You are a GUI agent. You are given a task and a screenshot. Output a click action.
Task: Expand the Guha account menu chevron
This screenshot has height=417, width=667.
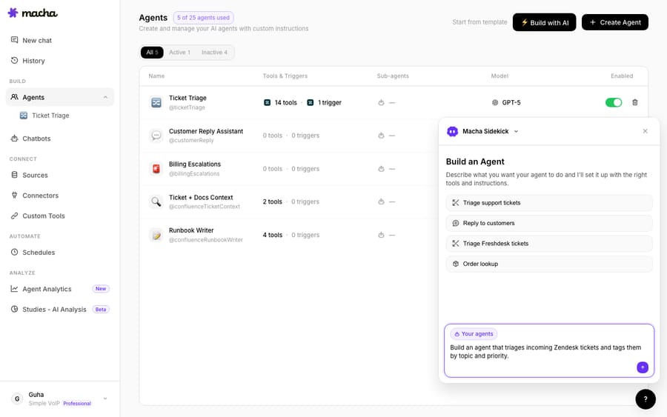click(x=105, y=398)
